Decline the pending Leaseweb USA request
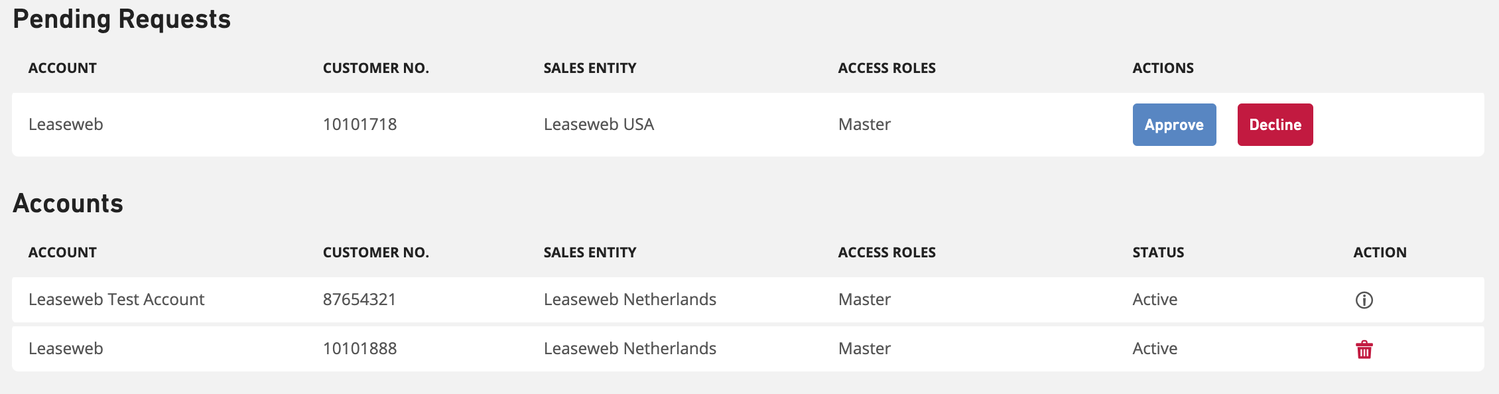Viewport: 1499px width, 394px height. [1275, 125]
